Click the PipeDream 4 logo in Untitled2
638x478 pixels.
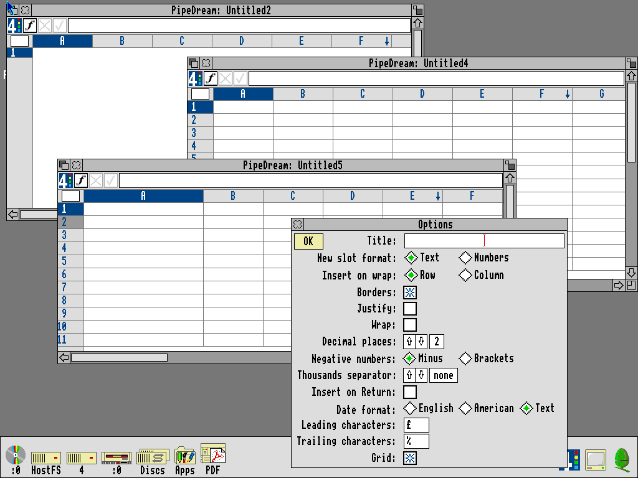(15, 26)
